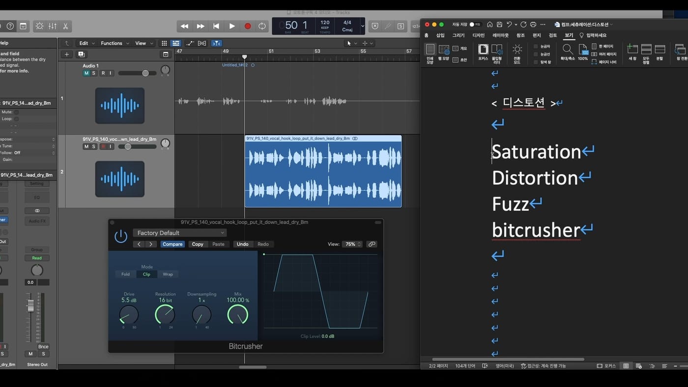Enable the 눈금자 ruler checkbox
Image resolution: width=688 pixels, height=387 pixels.
536,46
